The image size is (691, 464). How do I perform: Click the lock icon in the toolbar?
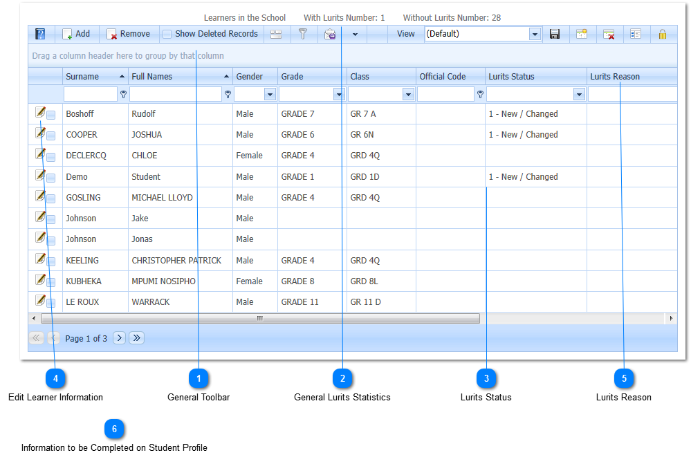click(663, 34)
